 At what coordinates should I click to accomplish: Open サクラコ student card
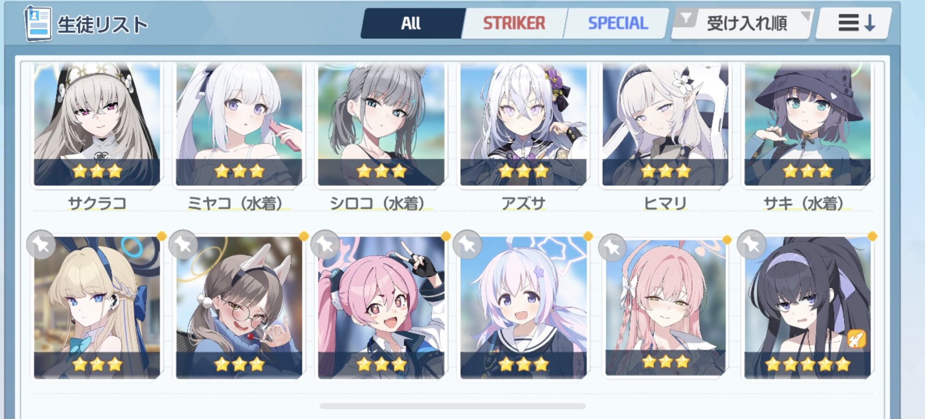coord(97,125)
